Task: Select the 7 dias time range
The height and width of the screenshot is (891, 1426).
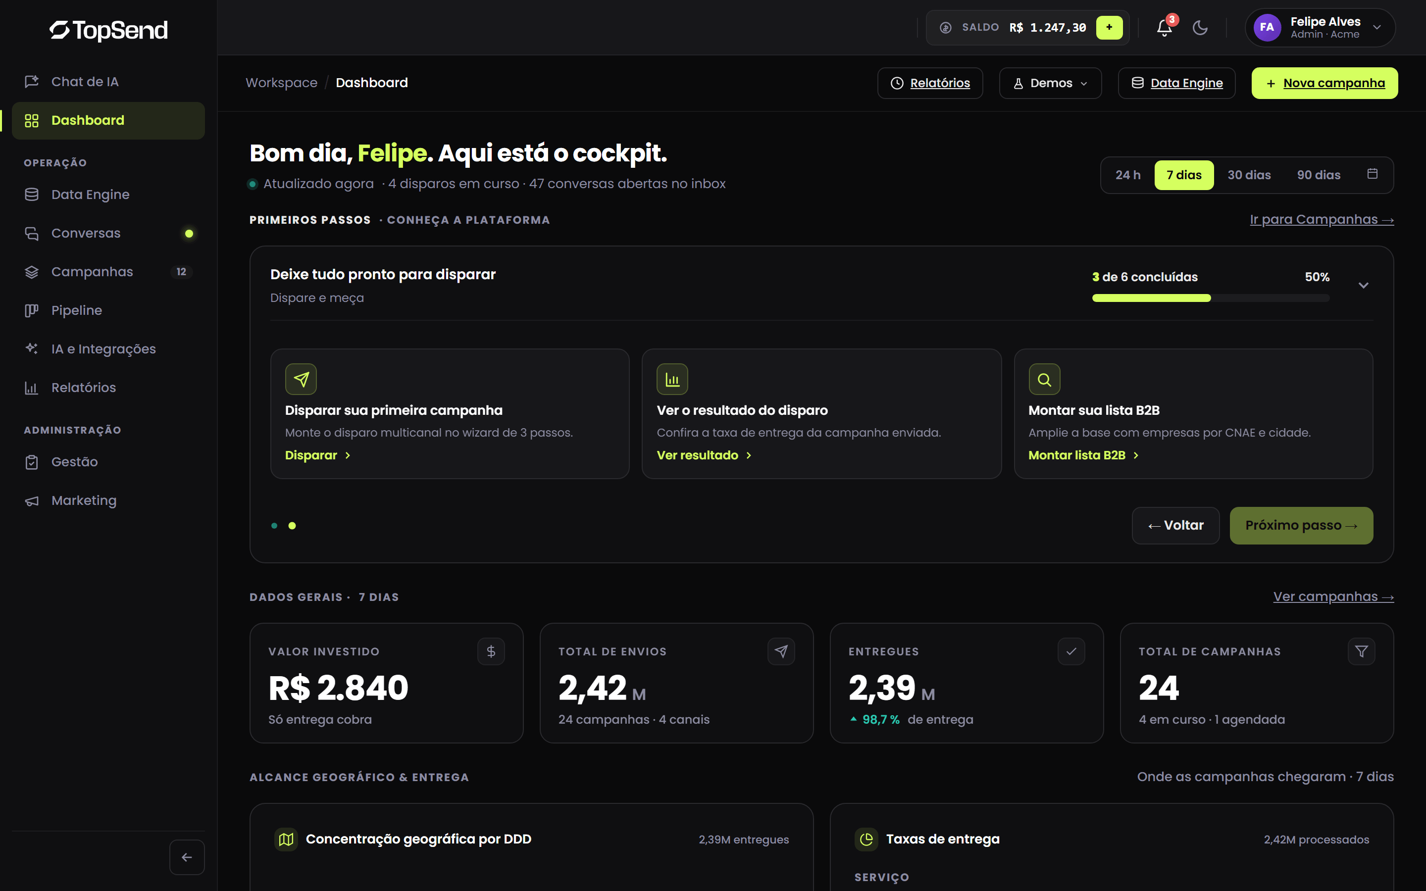Action: 1184,175
